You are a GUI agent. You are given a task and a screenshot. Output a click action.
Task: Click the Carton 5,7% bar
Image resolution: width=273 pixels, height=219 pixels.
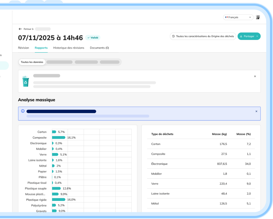tap(54, 132)
